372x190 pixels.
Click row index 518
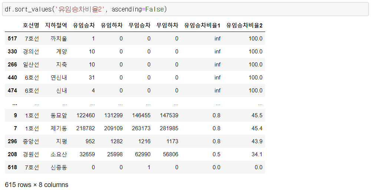tap(12, 167)
